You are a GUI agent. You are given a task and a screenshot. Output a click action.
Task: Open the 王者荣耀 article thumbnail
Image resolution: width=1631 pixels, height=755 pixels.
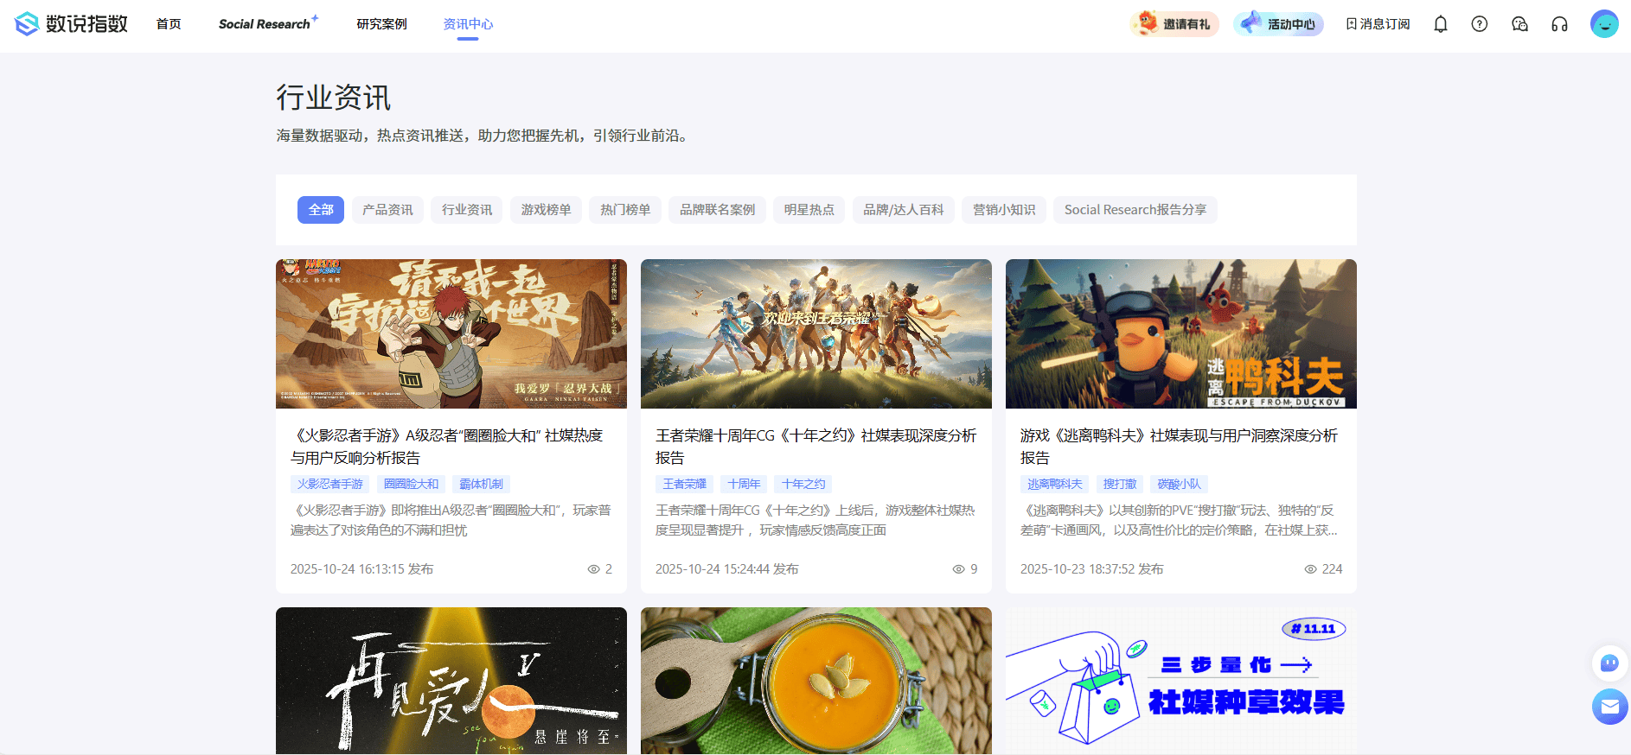[x=816, y=333]
